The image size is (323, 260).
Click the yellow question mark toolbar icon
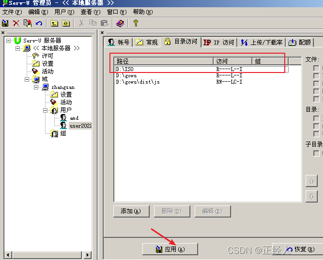click(x=136, y=23)
